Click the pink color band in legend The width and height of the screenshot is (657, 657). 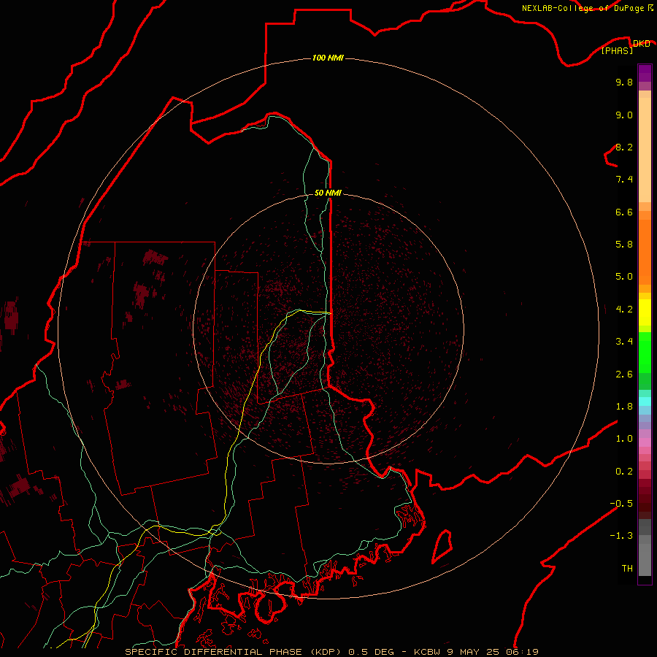tap(645, 442)
